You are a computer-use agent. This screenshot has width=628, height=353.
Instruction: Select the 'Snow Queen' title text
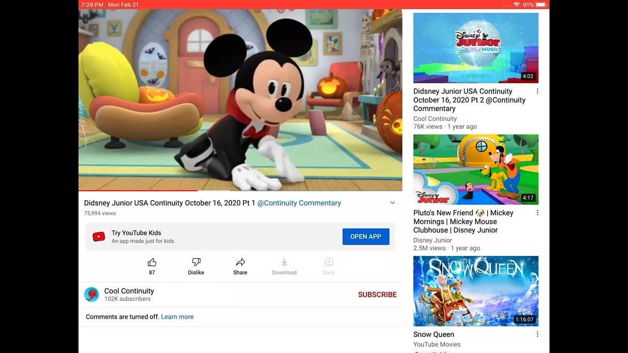434,334
